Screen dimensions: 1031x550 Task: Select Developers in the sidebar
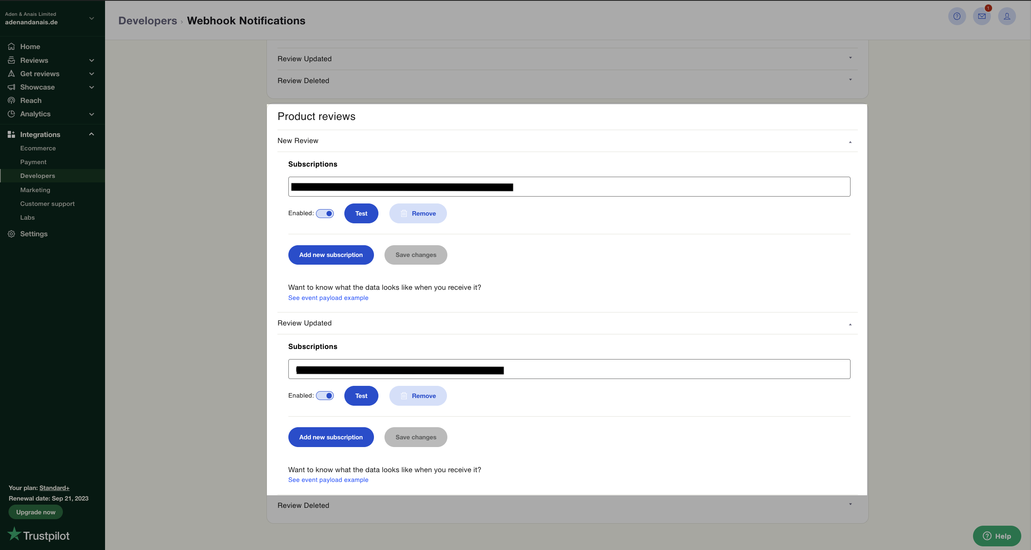coord(38,176)
